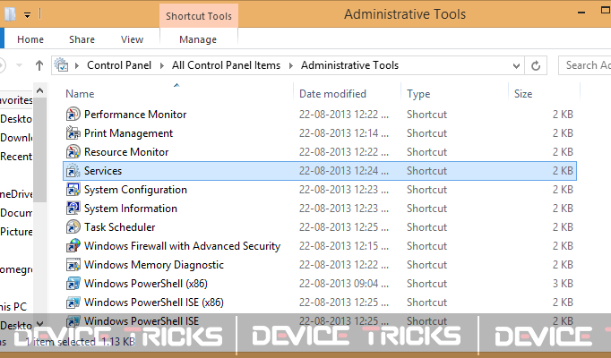The height and width of the screenshot is (358, 611).
Task: Switch to the View ribbon tab
Action: click(x=132, y=39)
